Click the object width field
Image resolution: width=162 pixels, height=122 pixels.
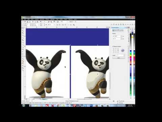(x=34, y=24)
